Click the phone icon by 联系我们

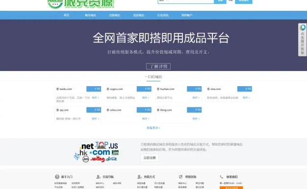click(x=222, y=177)
